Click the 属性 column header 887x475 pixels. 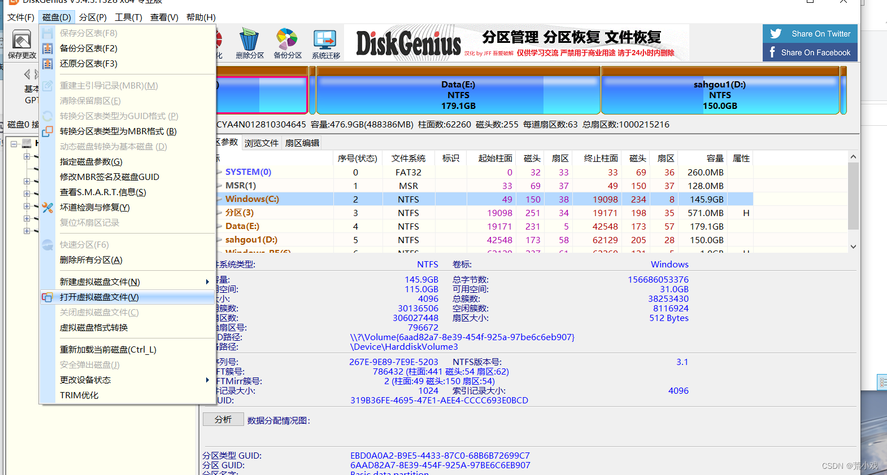(741, 159)
